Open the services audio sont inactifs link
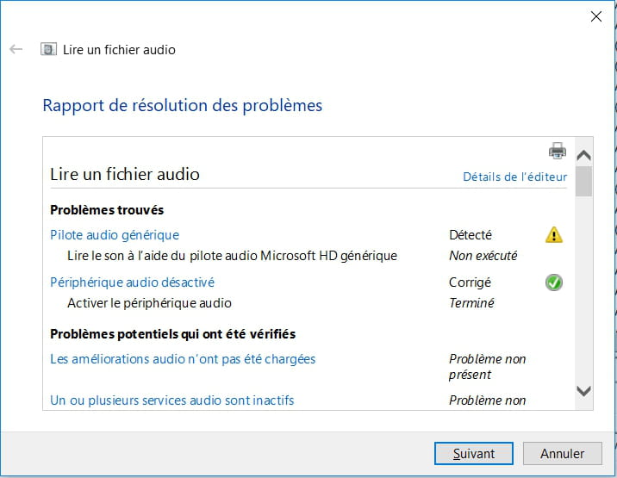617x478 pixels. coord(171,400)
